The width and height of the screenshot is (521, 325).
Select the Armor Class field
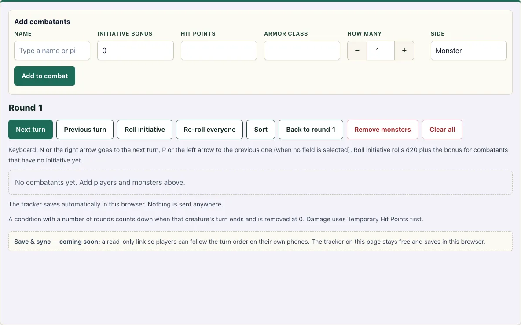(x=302, y=51)
